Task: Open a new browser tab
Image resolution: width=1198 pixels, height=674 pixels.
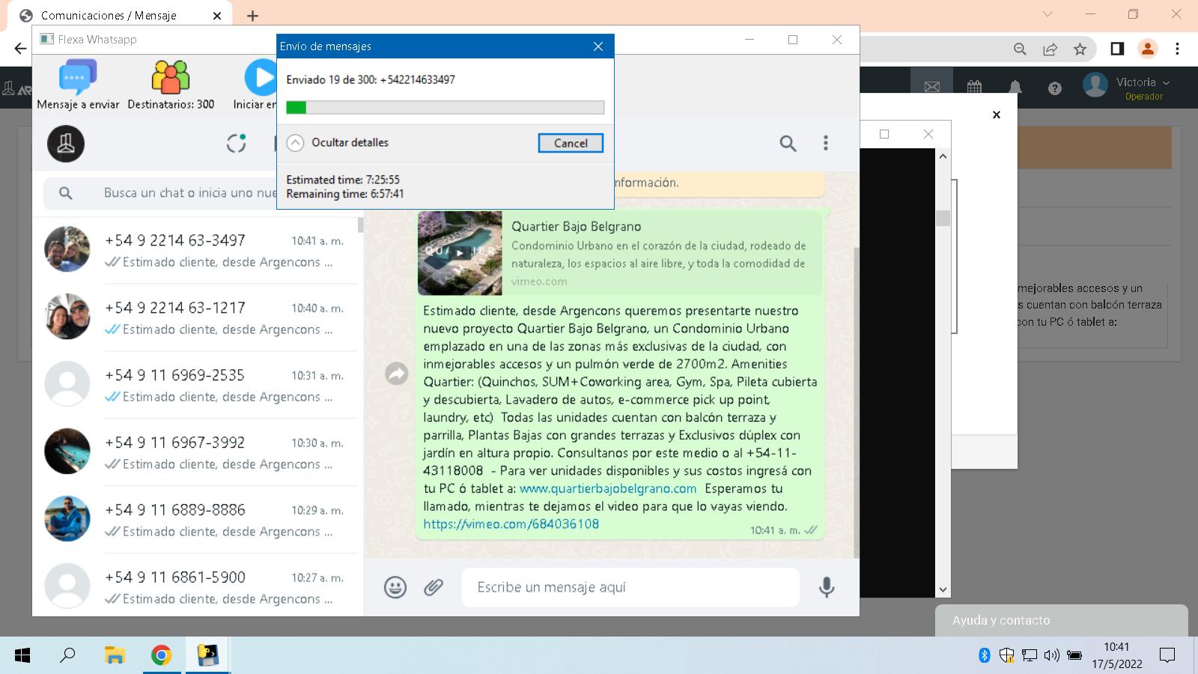Action: coord(252,16)
